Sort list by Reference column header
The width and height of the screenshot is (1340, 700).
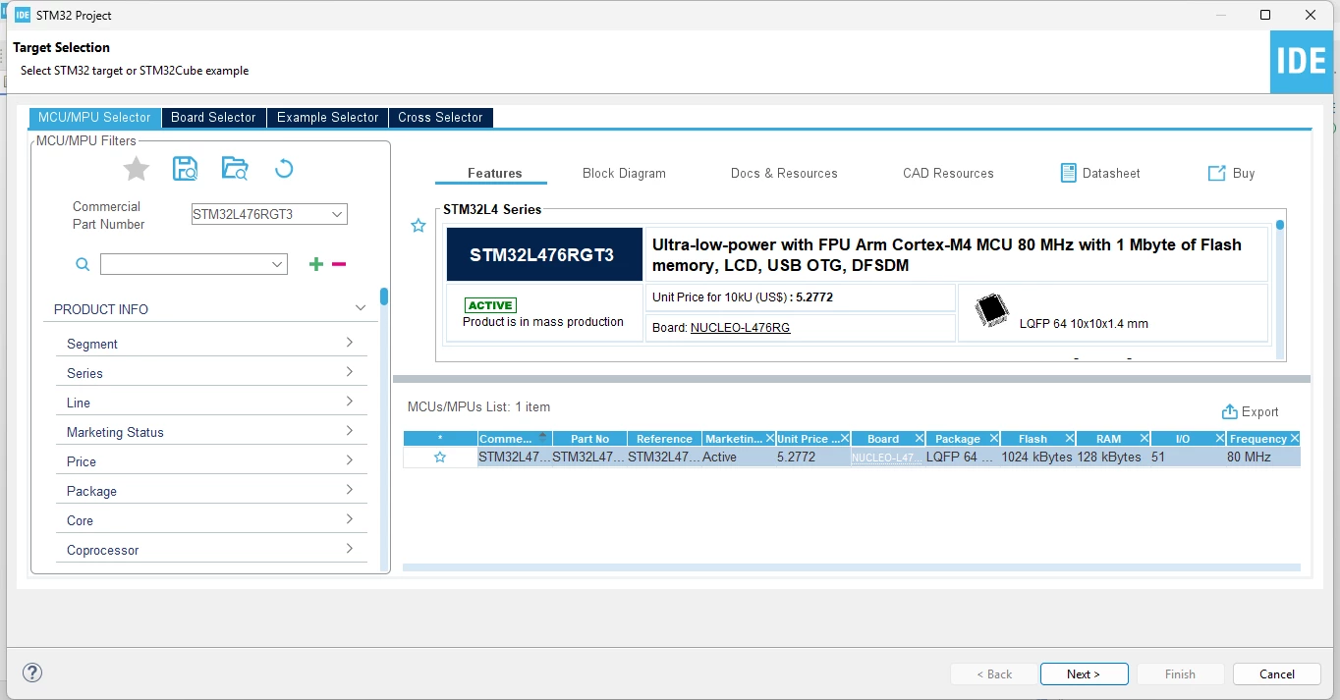coord(664,439)
